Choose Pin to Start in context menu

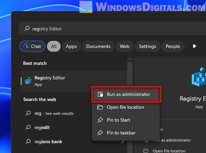(x=126, y=120)
